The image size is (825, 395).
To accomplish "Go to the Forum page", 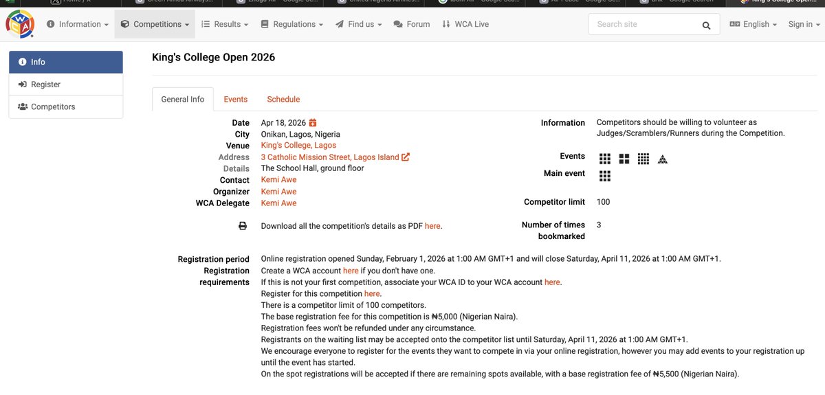I will [x=411, y=24].
